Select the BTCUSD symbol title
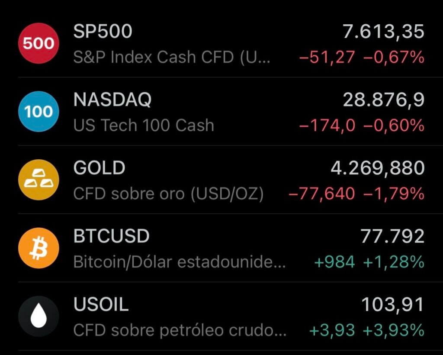This screenshot has height=355, width=443. tap(111, 236)
